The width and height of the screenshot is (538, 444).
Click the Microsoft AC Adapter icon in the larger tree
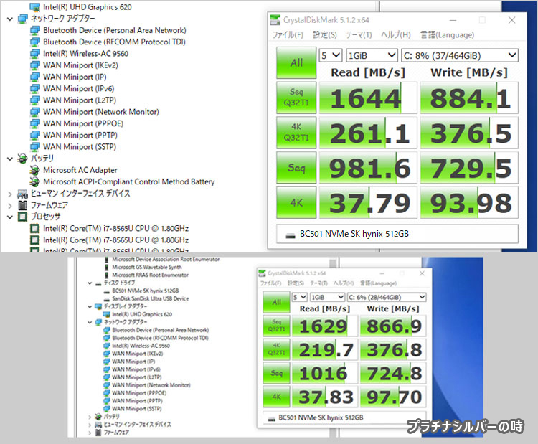pyautogui.click(x=34, y=170)
